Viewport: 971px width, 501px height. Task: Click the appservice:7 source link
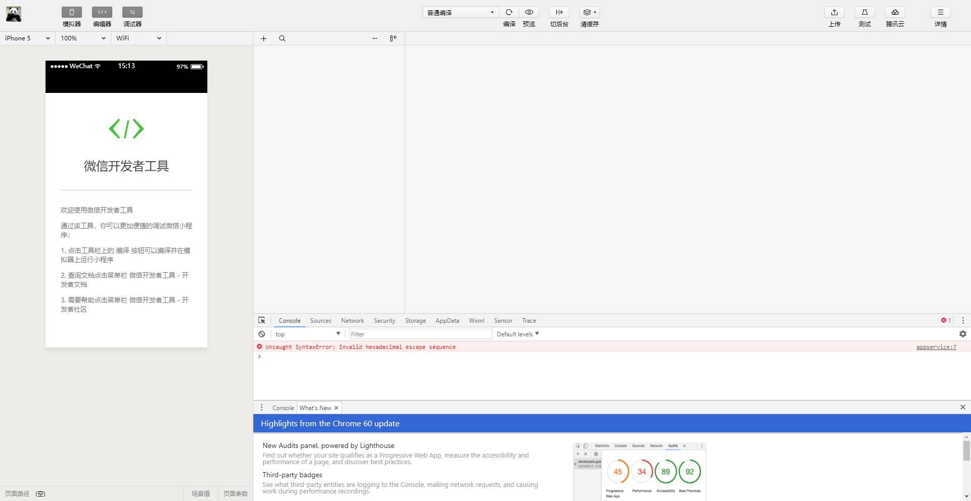[x=936, y=347]
